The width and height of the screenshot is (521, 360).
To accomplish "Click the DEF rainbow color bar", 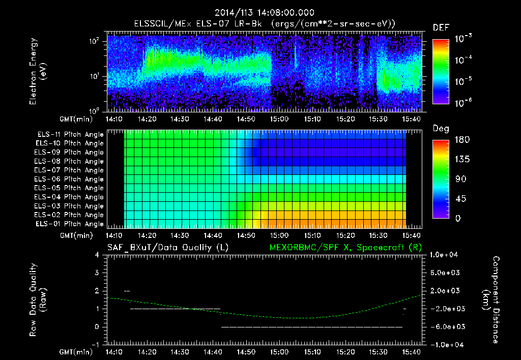I will tap(441, 72).
